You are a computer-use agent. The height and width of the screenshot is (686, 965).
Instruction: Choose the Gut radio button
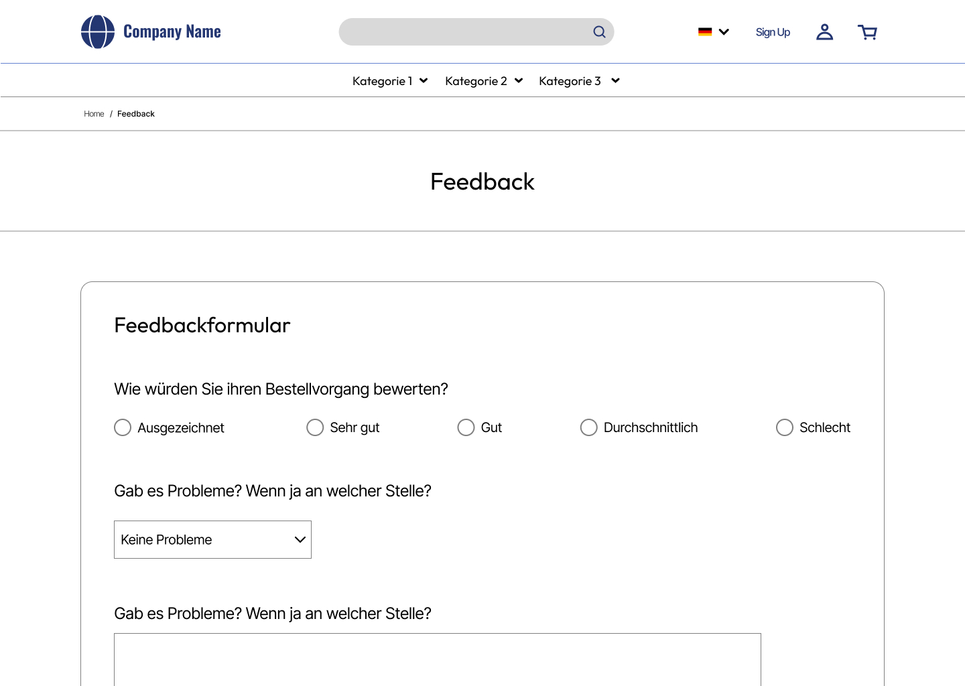point(466,427)
